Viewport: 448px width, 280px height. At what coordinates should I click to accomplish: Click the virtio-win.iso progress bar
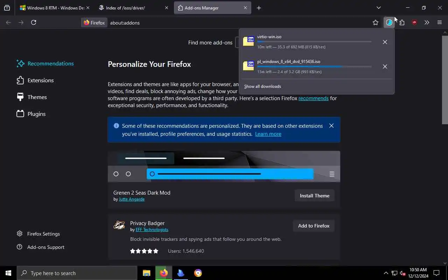click(314, 42)
